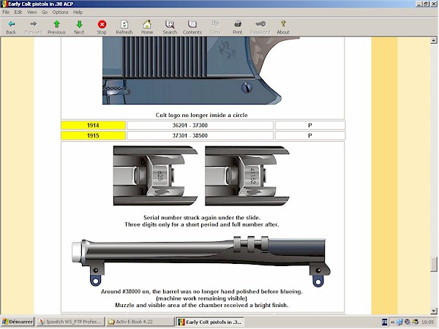Image resolution: width=439 pixels, height=329 pixels.
Task: Click the greyed Password key button
Action: click(260, 27)
